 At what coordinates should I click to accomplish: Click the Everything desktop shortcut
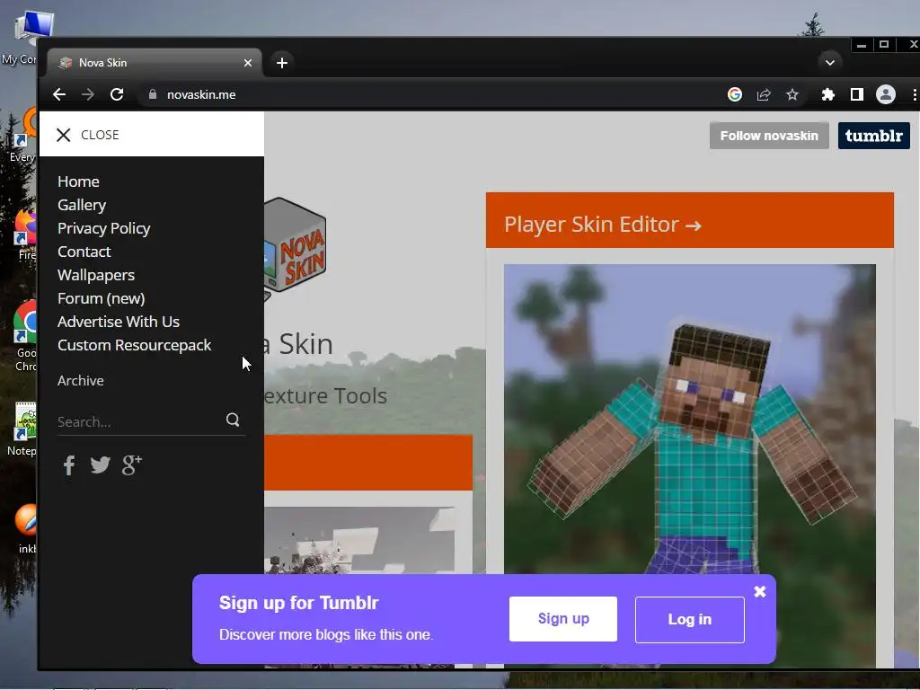tap(23, 135)
